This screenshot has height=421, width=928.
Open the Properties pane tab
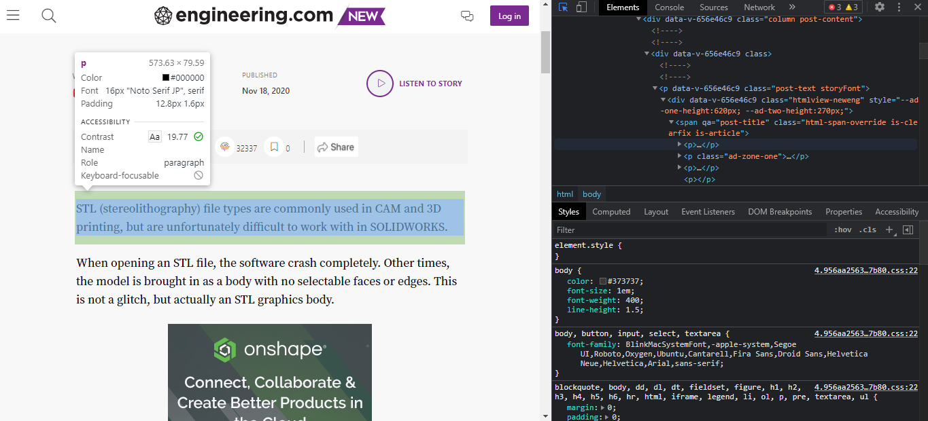pos(844,212)
